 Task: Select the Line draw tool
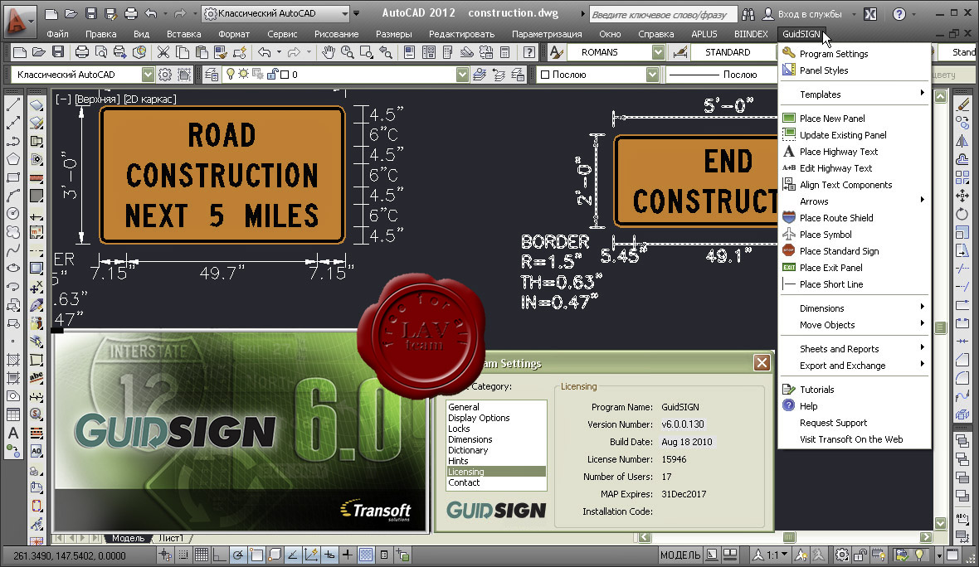click(x=13, y=104)
